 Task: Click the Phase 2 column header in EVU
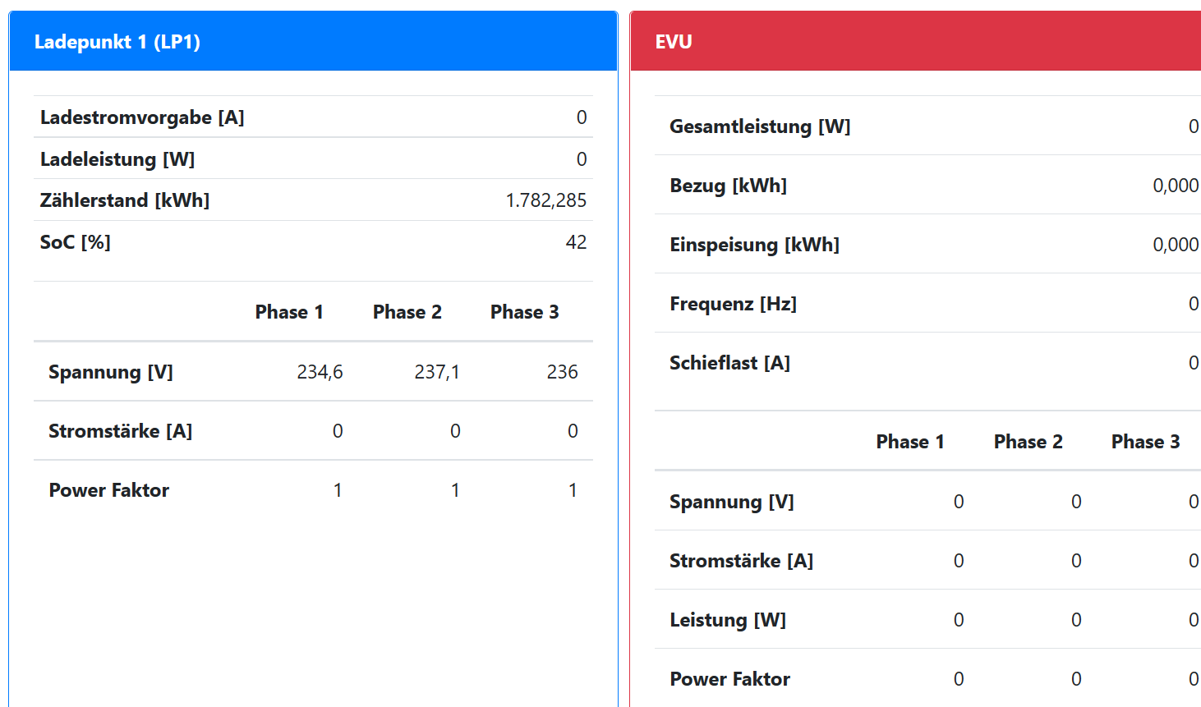[x=1028, y=442]
